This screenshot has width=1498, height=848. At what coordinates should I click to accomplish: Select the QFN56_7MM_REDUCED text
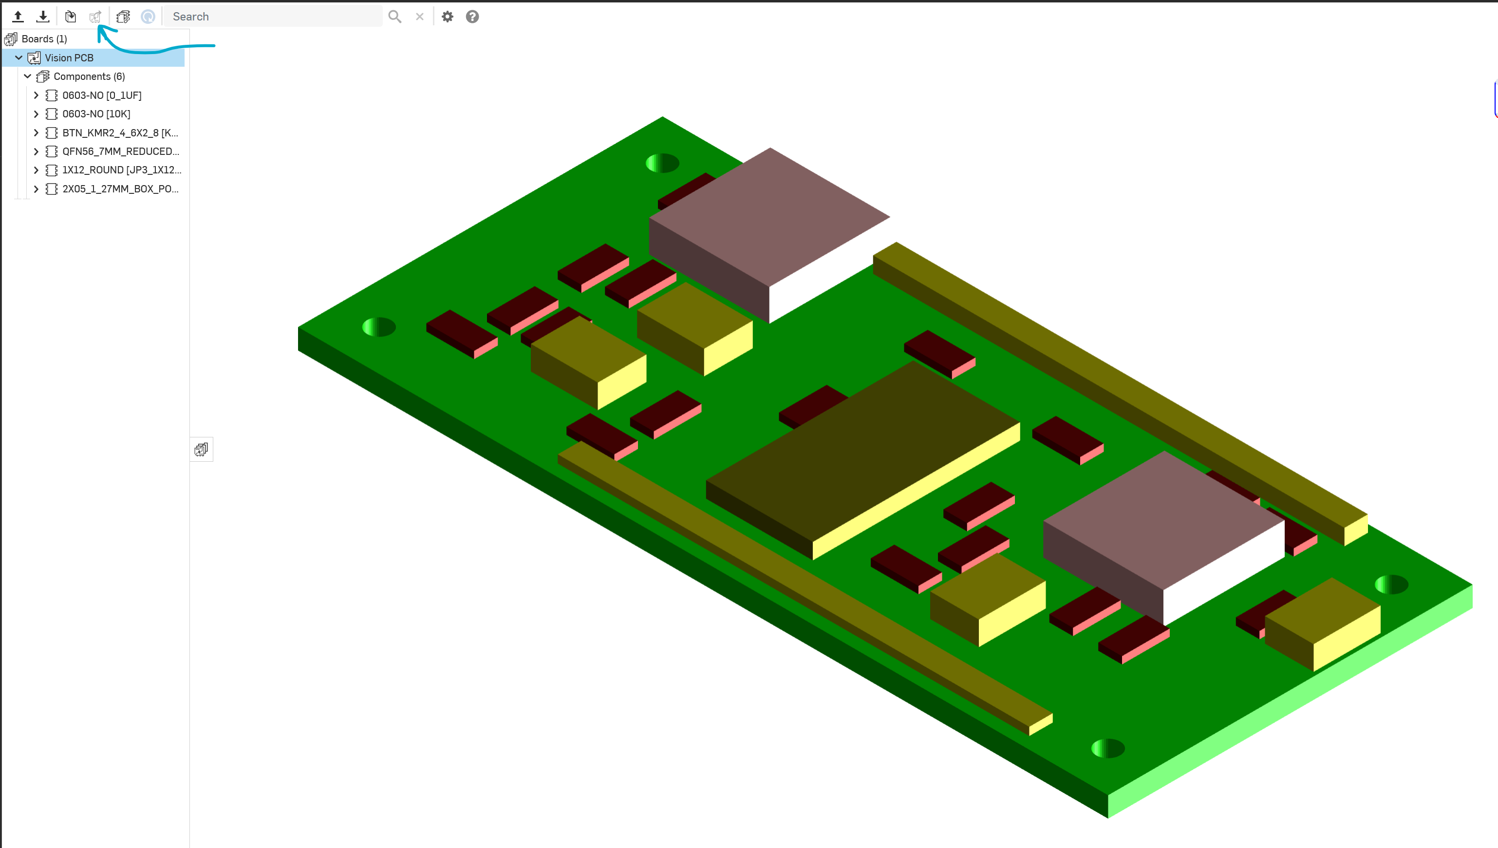pos(121,151)
